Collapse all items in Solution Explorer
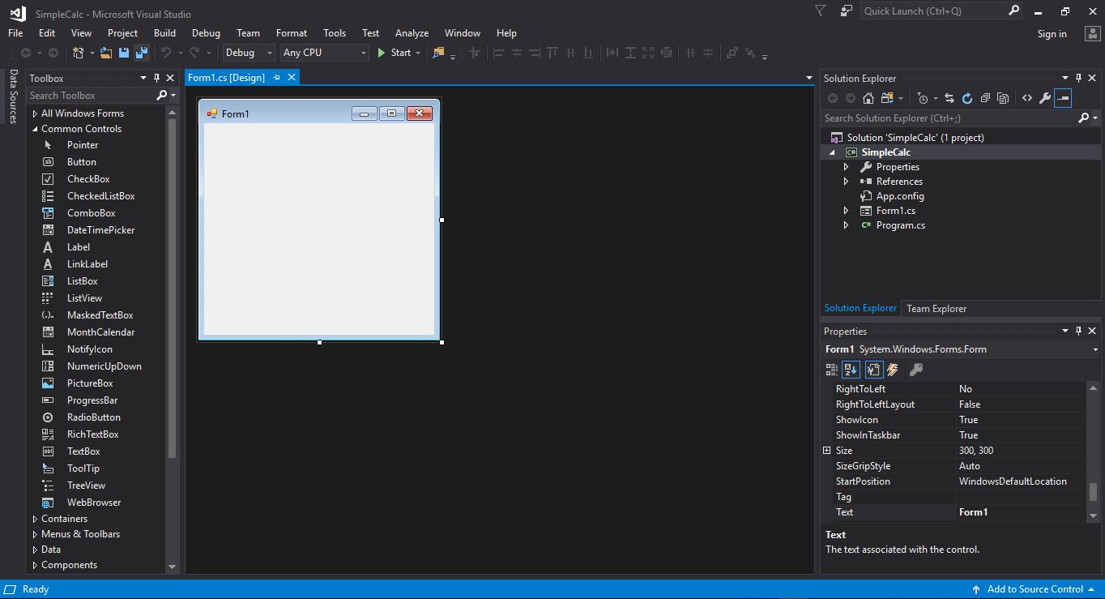 (985, 98)
